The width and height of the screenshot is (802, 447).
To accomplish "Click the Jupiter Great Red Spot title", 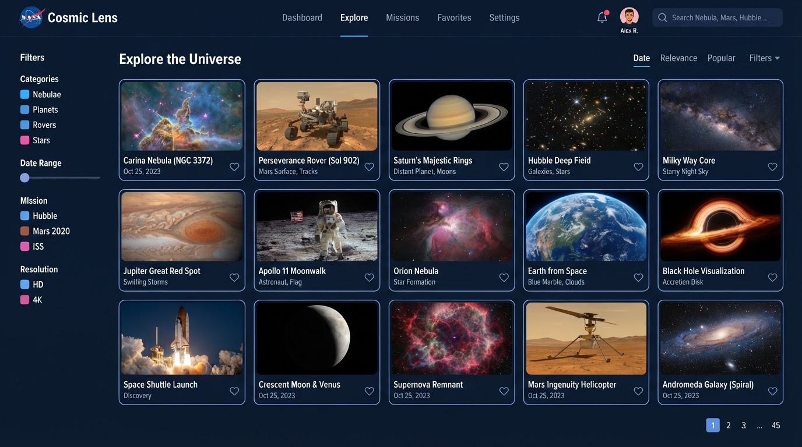I will (161, 271).
